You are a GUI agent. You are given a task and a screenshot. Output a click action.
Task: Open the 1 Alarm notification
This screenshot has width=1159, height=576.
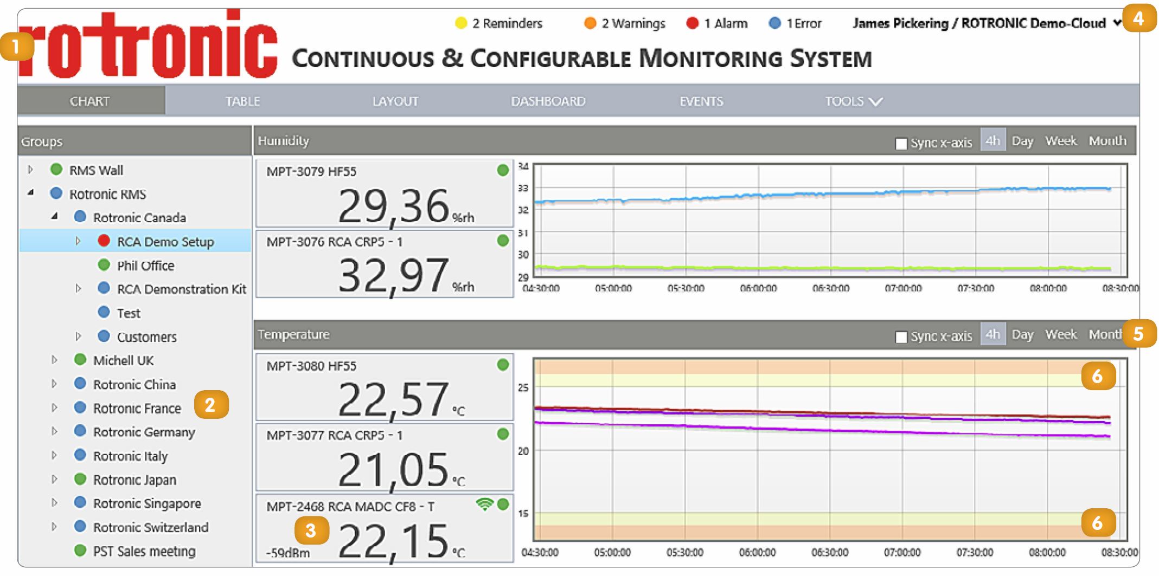(x=716, y=23)
